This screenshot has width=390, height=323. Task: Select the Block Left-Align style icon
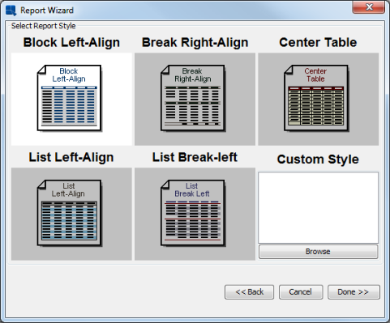point(69,98)
